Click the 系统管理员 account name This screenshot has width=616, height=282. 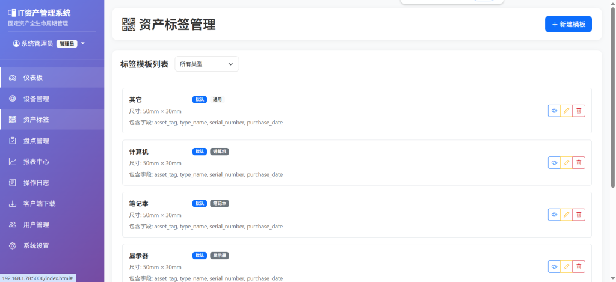coord(37,44)
